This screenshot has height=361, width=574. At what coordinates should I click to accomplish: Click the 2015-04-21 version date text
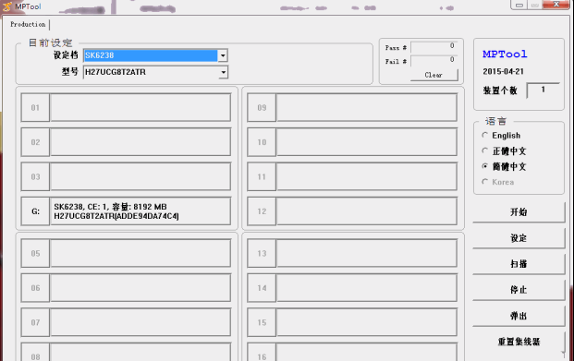click(503, 71)
